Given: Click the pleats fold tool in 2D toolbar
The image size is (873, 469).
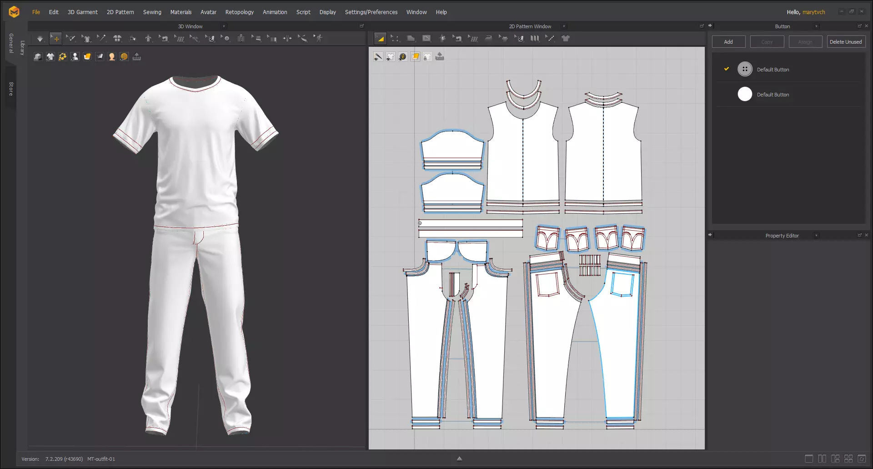Looking at the screenshot, I should coord(535,39).
